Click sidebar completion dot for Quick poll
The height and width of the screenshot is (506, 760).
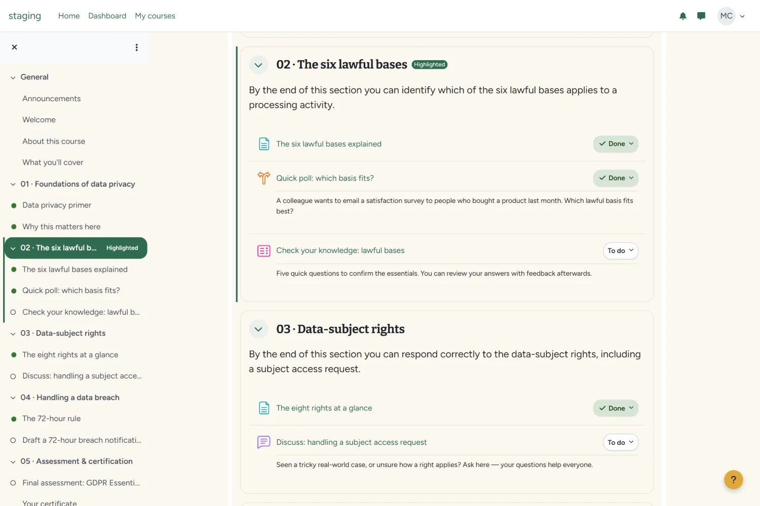(x=14, y=291)
